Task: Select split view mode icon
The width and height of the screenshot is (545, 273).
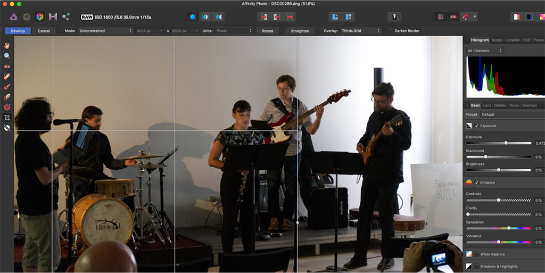Action: pyautogui.click(x=206, y=16)
